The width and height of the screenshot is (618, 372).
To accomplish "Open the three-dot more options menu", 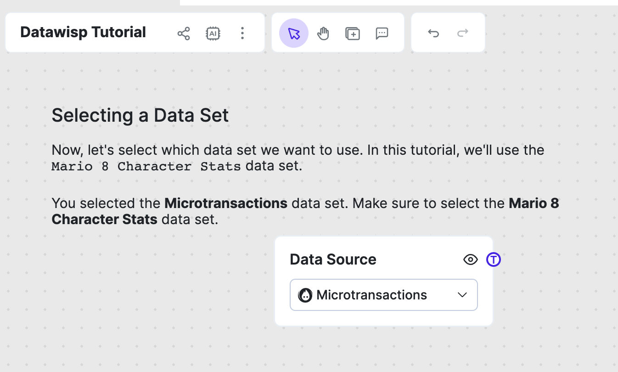I will point(242,33).
